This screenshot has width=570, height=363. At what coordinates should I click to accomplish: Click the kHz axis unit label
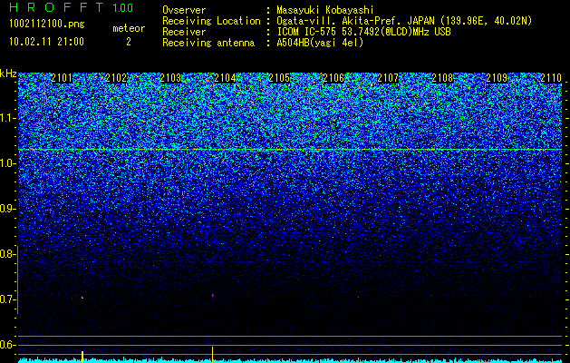8,74
